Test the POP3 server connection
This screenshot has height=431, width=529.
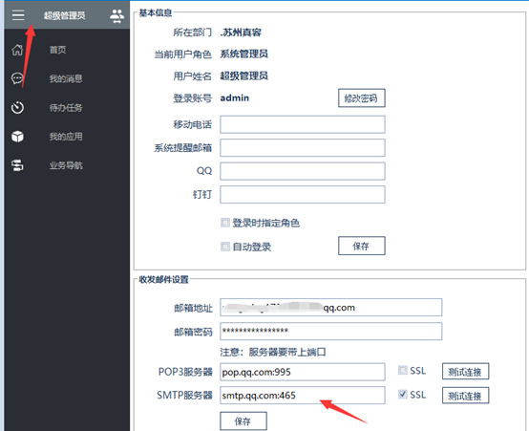(465, 372)
